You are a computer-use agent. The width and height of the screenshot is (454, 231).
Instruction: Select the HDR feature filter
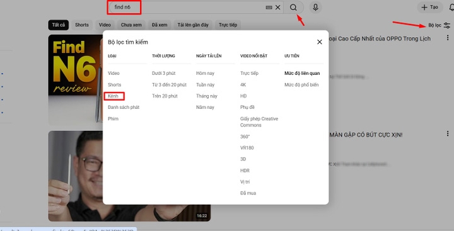(245, 171)
